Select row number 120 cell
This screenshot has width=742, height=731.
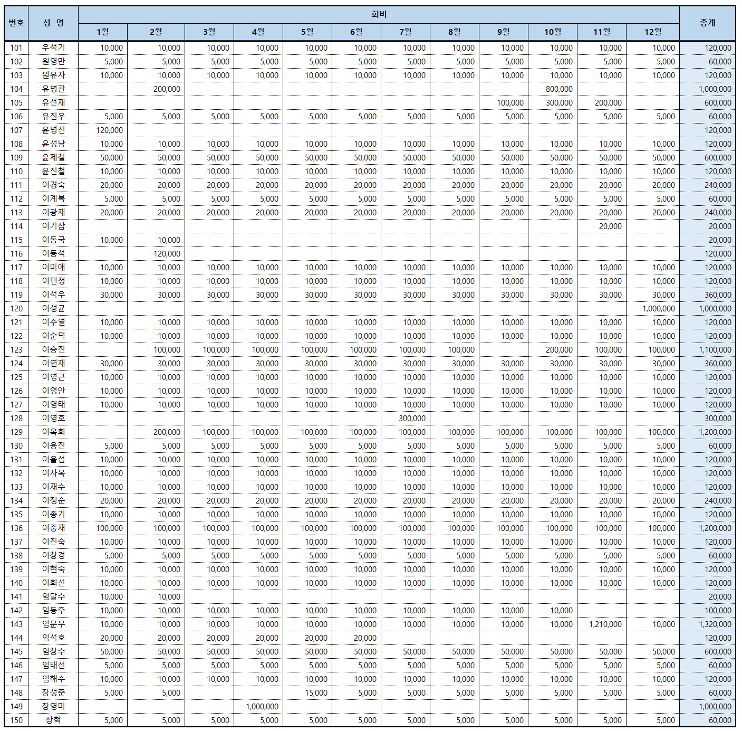click(x=16, y=309)
